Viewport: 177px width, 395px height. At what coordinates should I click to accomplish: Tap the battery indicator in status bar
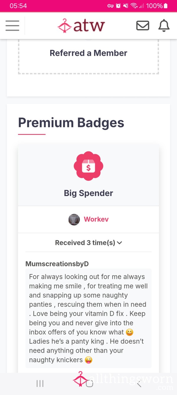tap(165, 6)
